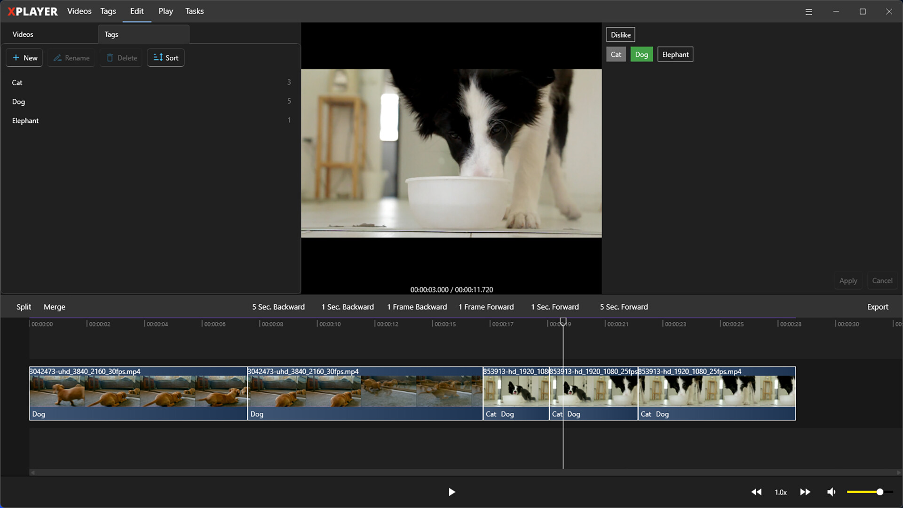
Task: Sort the tags list
Action: pos(166,58)
